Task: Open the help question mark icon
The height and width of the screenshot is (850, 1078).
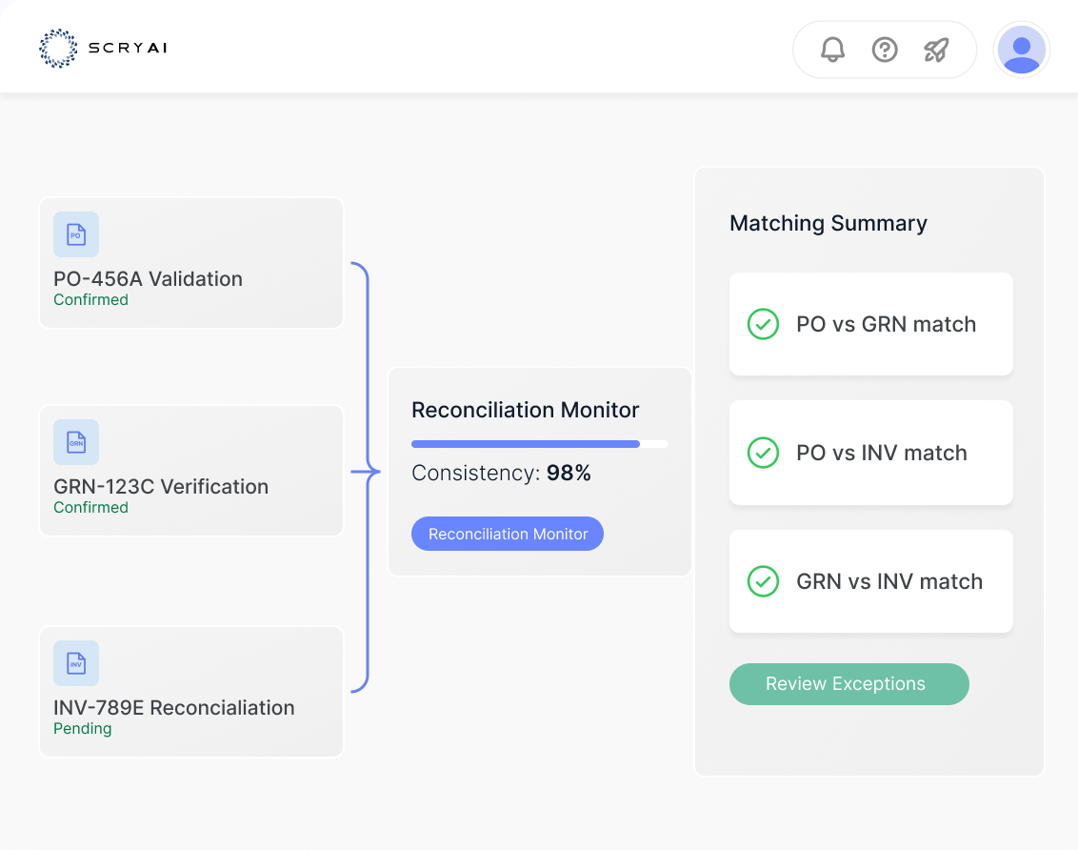Action: click(885, 50)
